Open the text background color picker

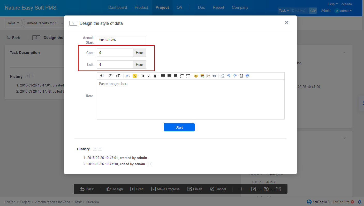click(x=135, y=76)
